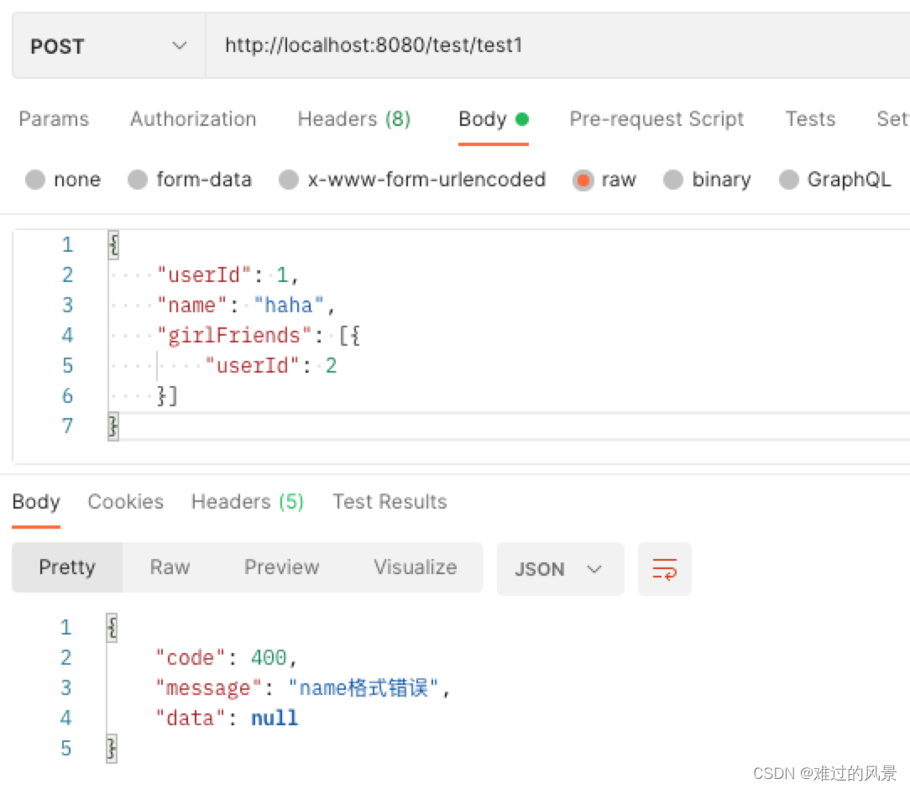Select the request Body tab
Screen dimensions: 910x789
494,119
